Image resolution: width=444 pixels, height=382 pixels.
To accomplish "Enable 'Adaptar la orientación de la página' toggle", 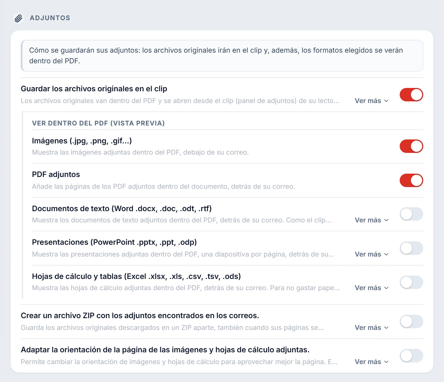I will coord(411,356).
